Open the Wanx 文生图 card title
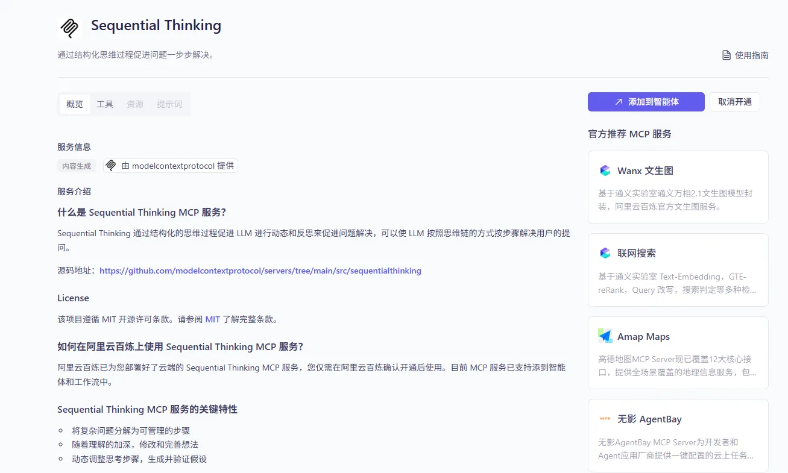 tap(645, 171)
